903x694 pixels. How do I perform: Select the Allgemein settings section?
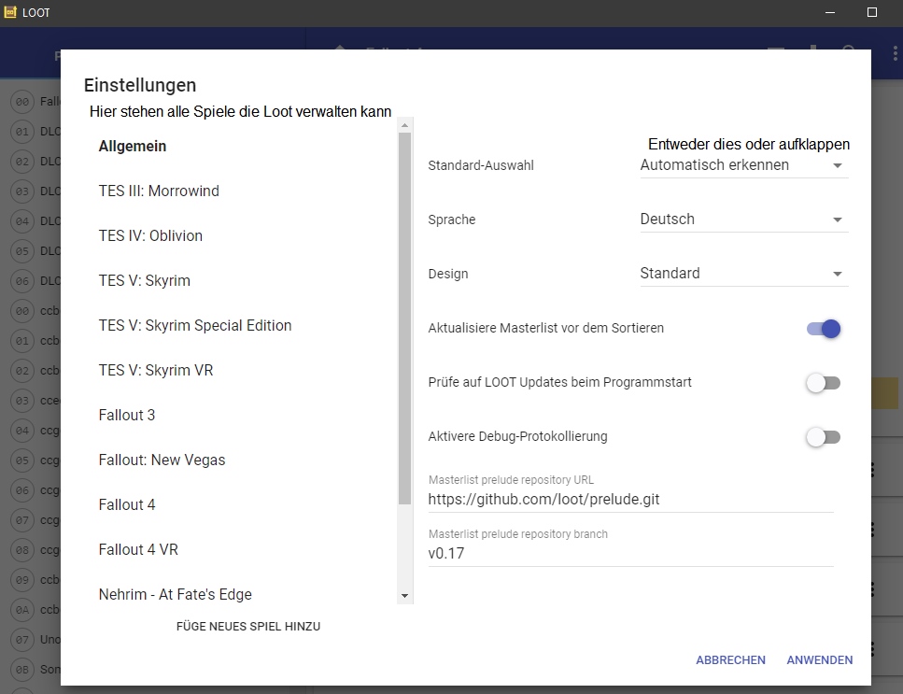pos(133,147)
